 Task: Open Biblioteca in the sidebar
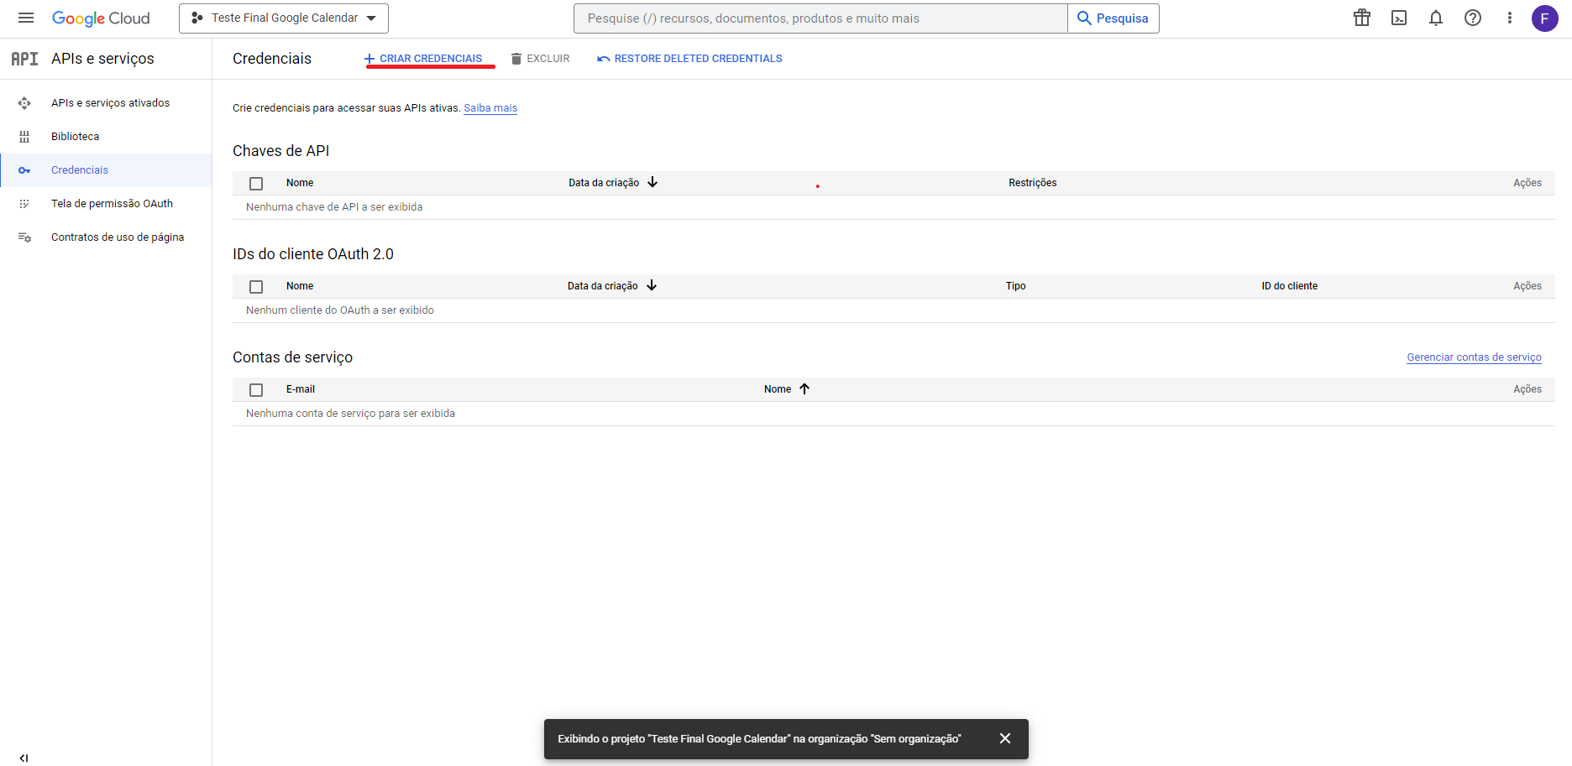(75, 137)
